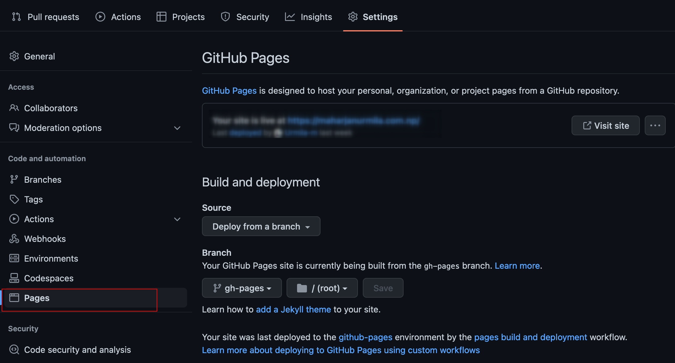
Task: Open Environments settings
Action: (96, 259)
